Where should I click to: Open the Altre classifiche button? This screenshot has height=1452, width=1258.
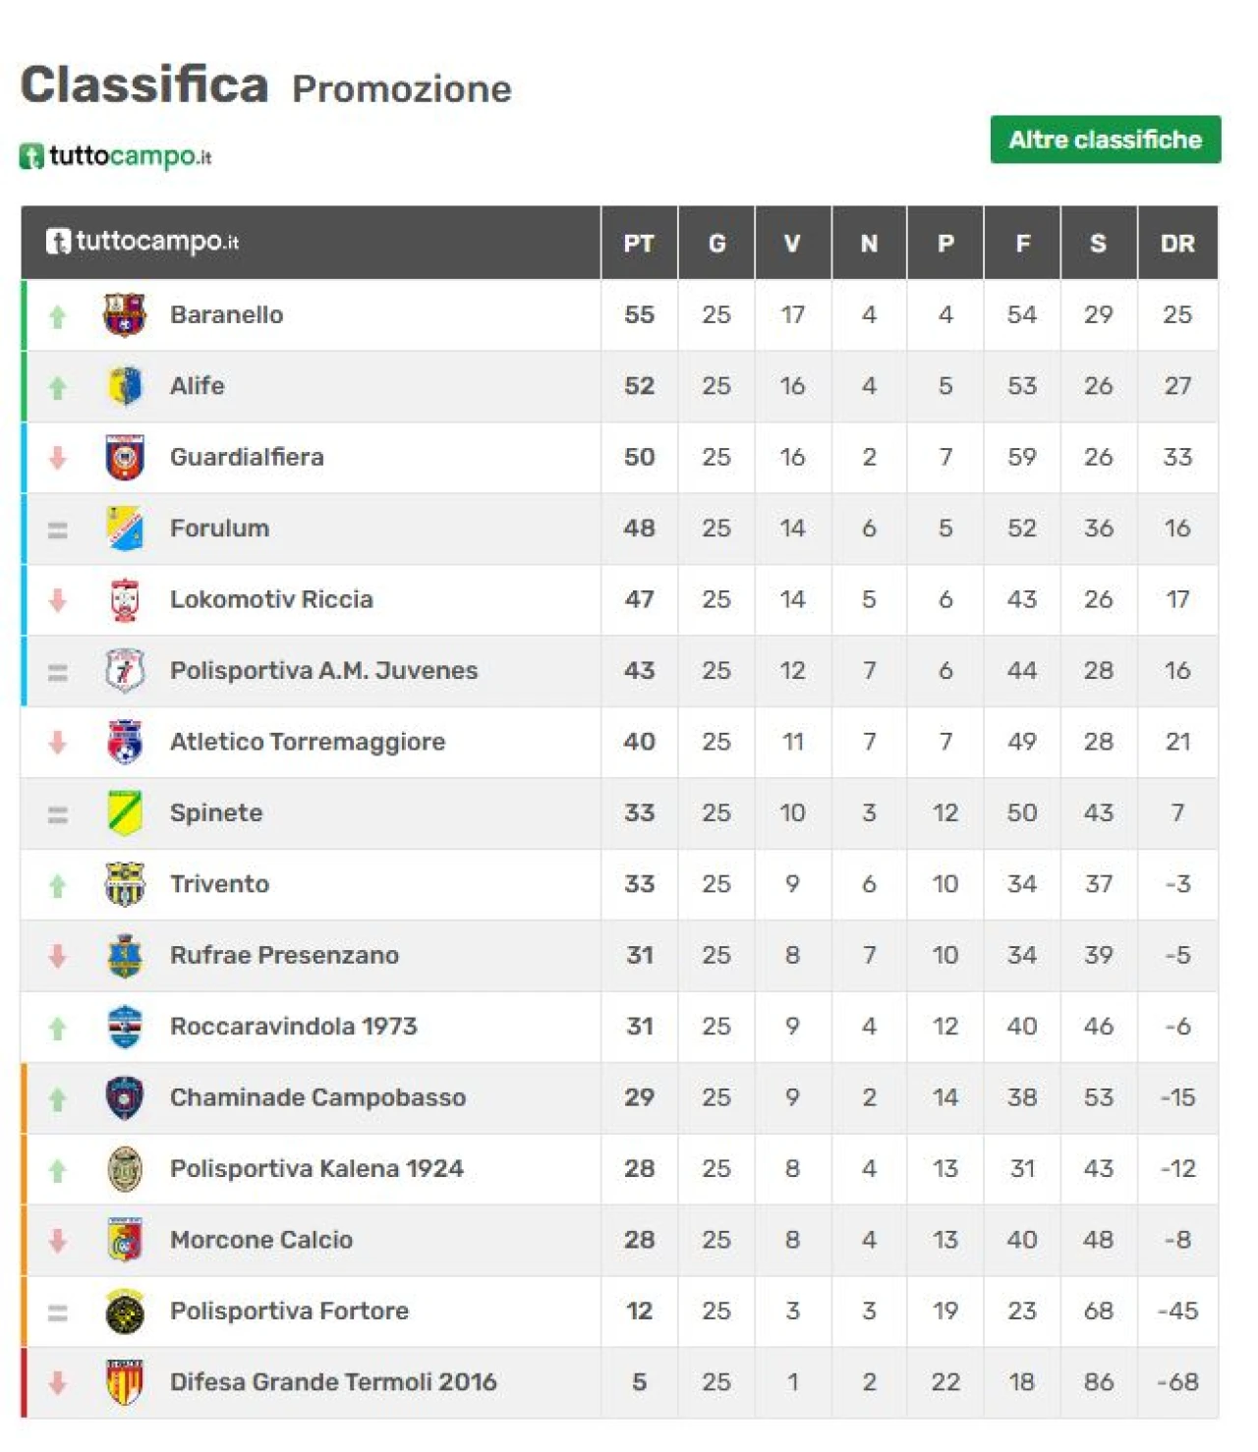coord(1106,140)
